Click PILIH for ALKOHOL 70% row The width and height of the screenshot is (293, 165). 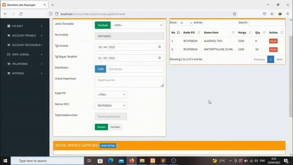click(273, 41)
